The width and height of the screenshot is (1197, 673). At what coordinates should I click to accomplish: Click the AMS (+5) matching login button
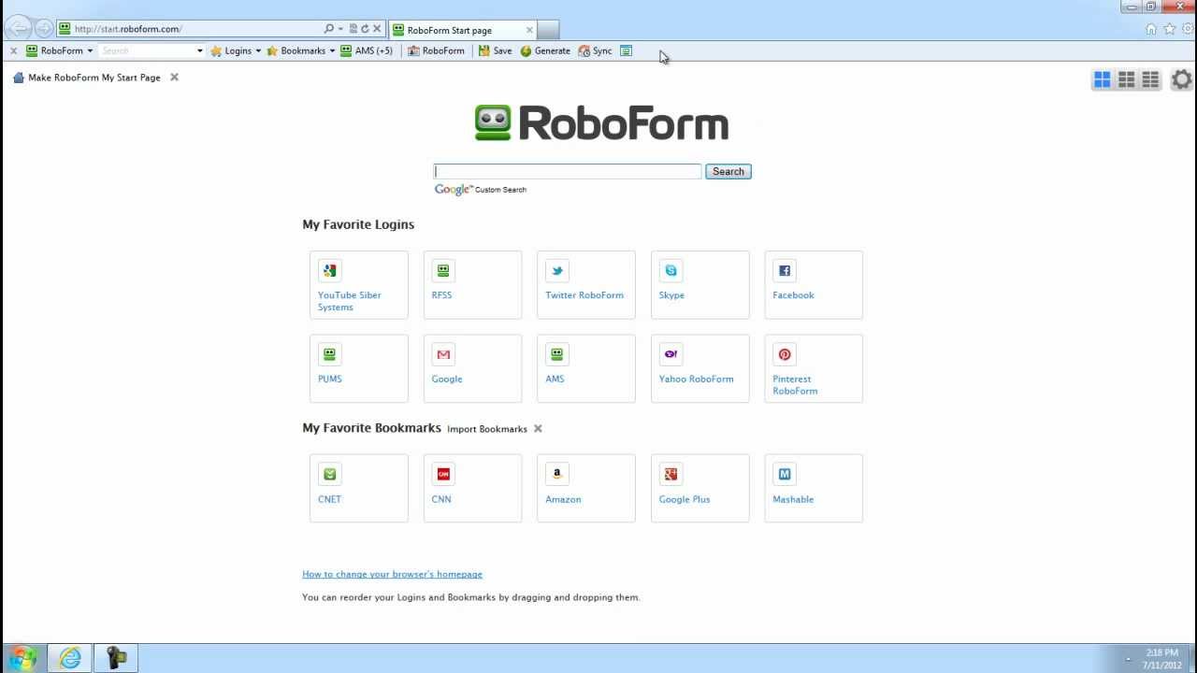pos(367,50)
